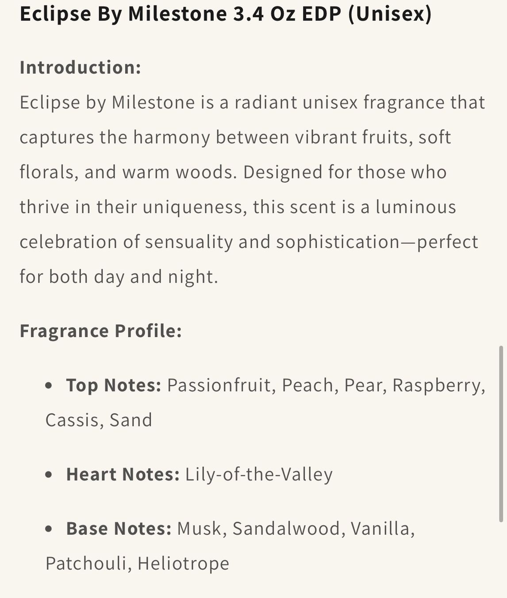Tap Lily-of-the-Valley in heart notes
This screenshot has height=598, width=507.
[x=259, y=475]
